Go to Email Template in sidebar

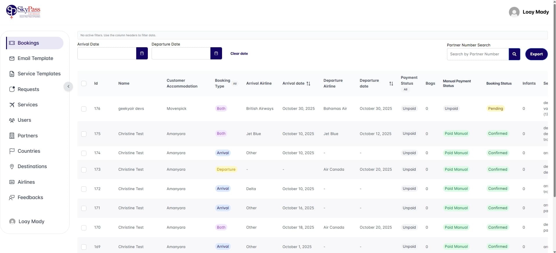[x=35, y=58]
